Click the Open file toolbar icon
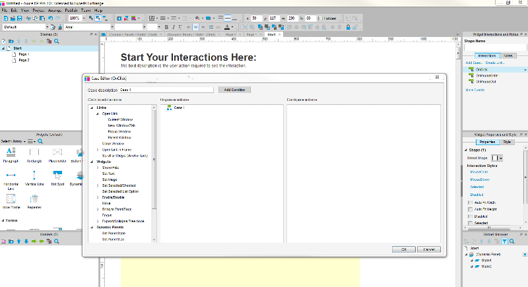 pos(13,18)
